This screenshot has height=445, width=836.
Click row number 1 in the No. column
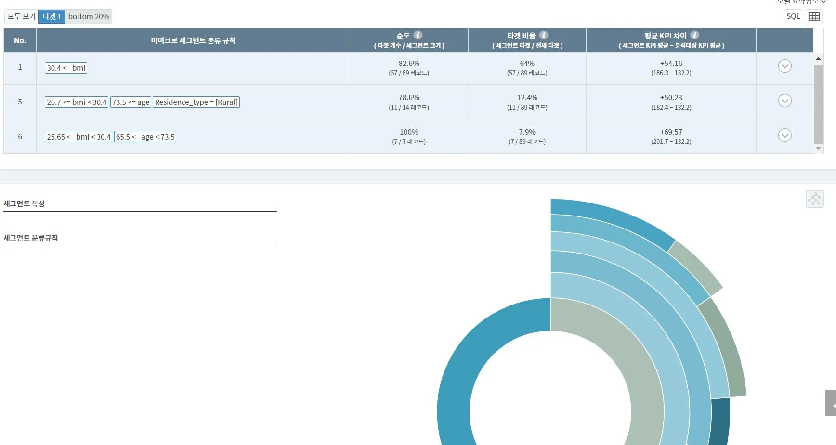click(x=20, y=67)
